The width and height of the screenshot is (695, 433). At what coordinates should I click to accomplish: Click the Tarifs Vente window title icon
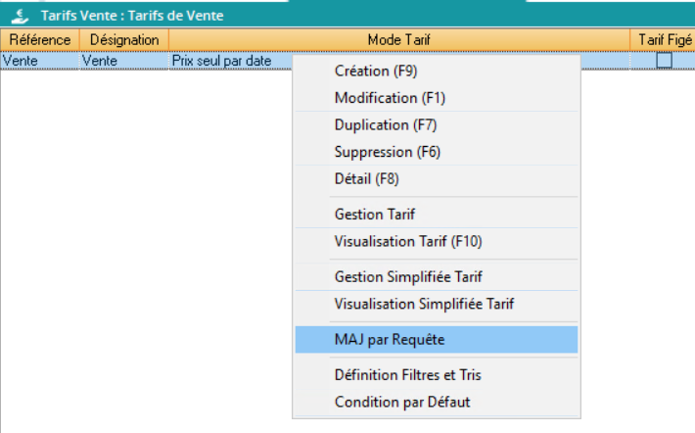click(x=22, y=16)
